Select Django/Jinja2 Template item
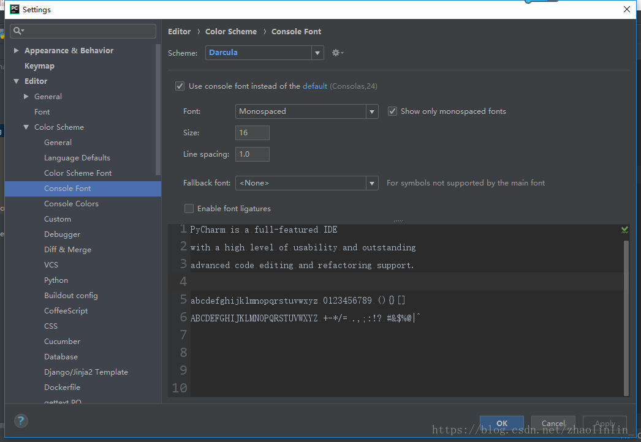Screen dimensions: 641x442 pyautogui.click(x=86, y=372)
